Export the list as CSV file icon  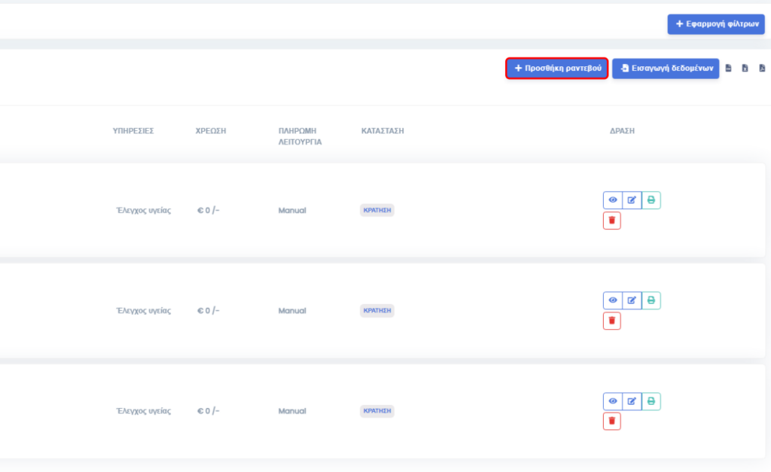(729, 69)
